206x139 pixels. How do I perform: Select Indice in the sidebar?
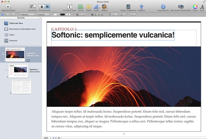tap(12, 35)
